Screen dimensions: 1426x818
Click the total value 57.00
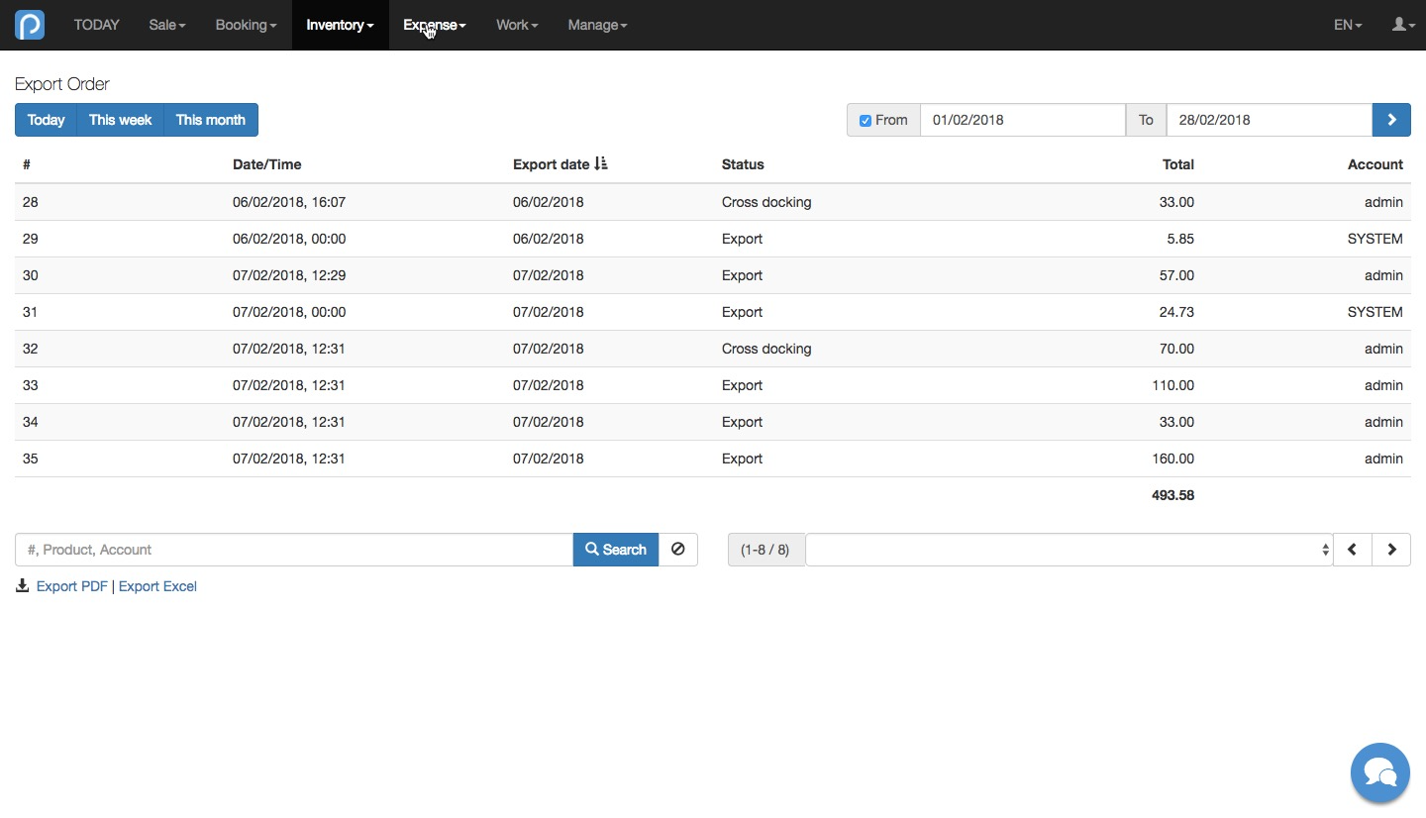click(1176, 275)
